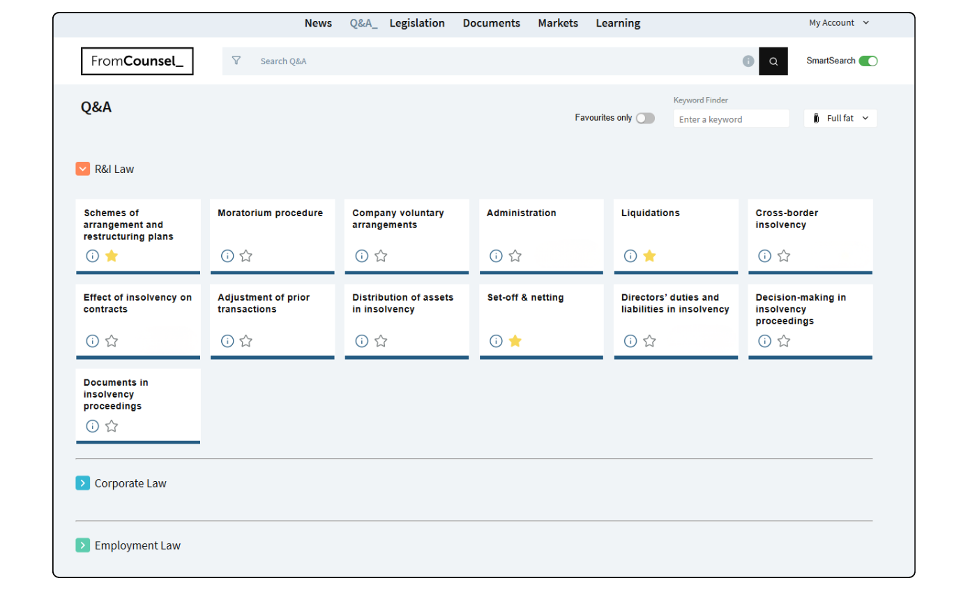Open info for Liquidations card

630,256
